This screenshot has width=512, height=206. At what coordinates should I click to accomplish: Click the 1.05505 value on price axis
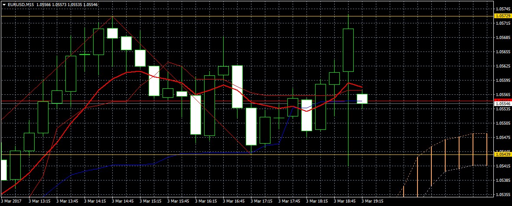tap(503, 123)
